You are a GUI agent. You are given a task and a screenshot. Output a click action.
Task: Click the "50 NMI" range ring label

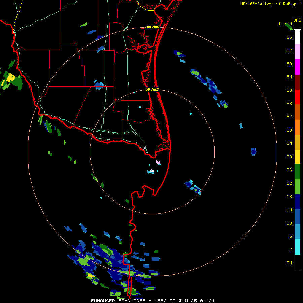152,89
